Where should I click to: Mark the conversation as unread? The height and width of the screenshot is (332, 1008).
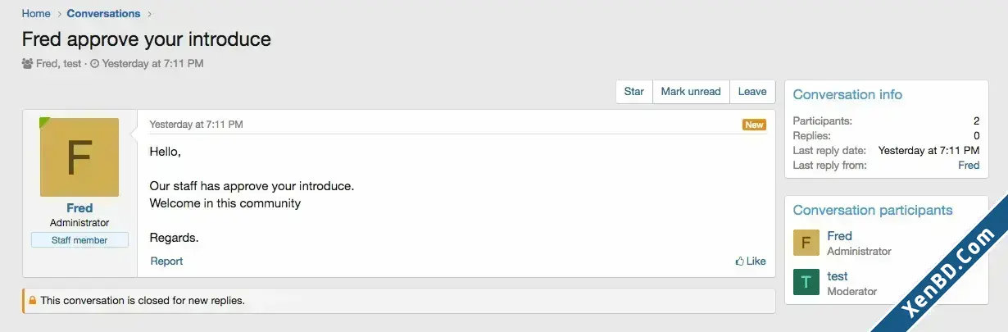click(x=691, y=92)
